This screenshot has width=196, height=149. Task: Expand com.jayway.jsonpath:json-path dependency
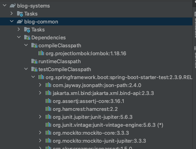[40, 85]
